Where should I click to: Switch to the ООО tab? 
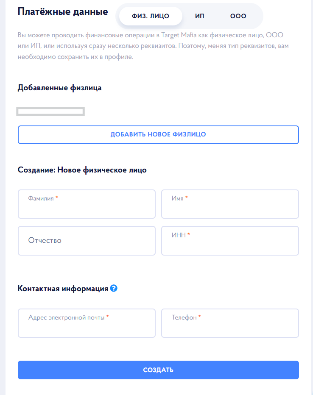[x=238, y=16]
